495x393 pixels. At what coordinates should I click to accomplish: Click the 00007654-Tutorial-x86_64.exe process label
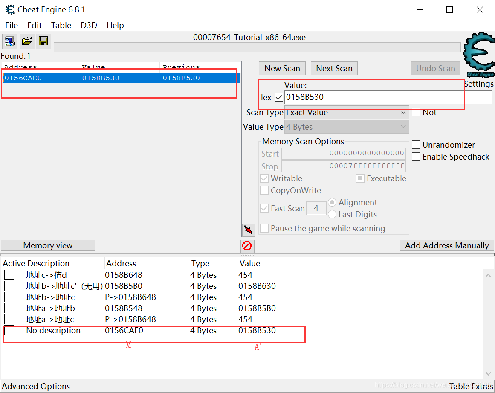tap(249, 37)
